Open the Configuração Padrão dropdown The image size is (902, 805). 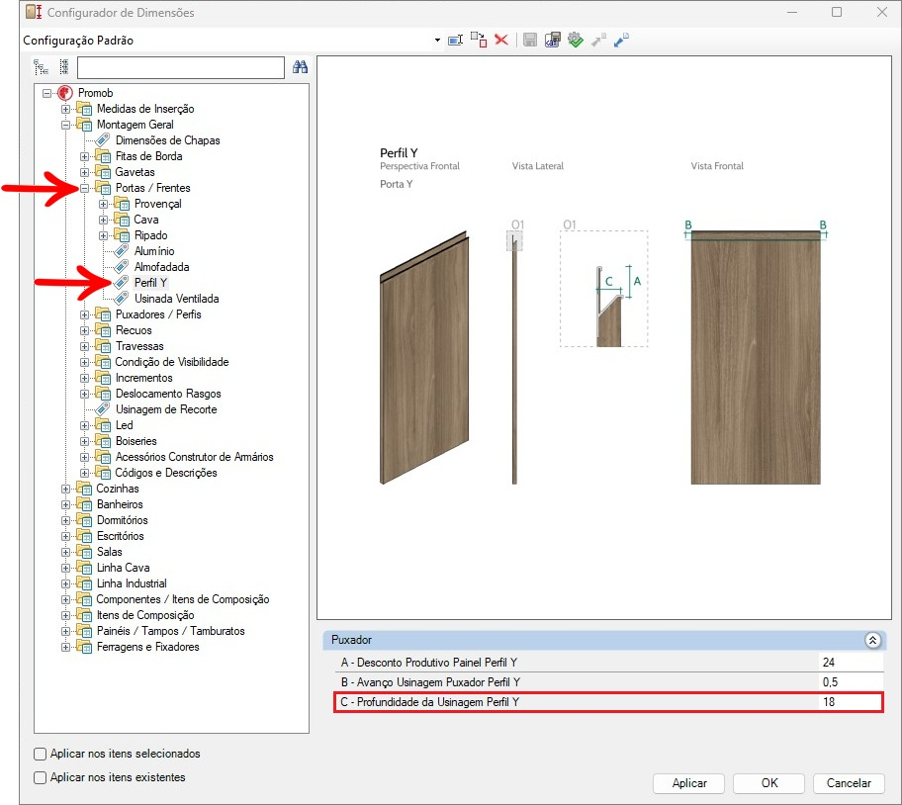tap(437, 41)
